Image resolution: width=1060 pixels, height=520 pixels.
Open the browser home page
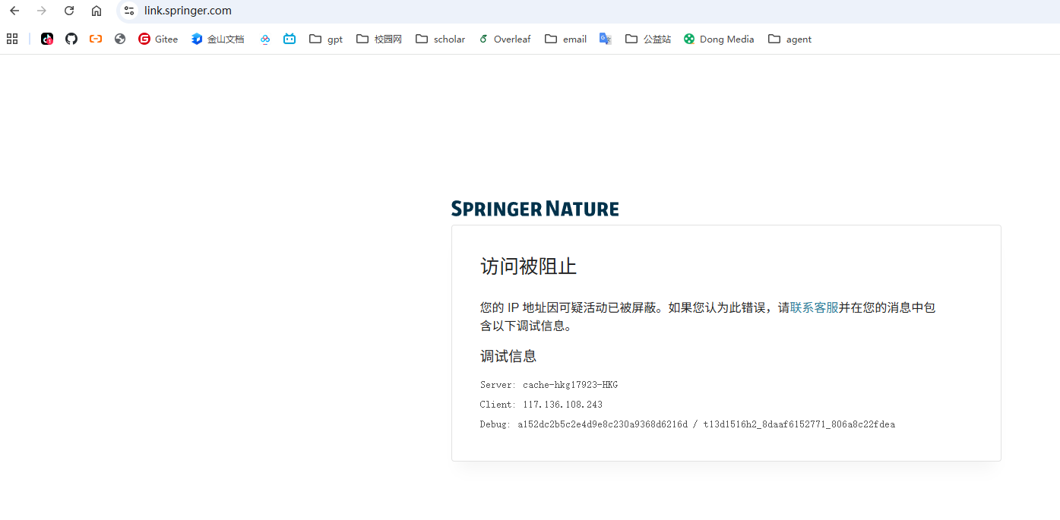pyautogui.click(x=97, y=11)
